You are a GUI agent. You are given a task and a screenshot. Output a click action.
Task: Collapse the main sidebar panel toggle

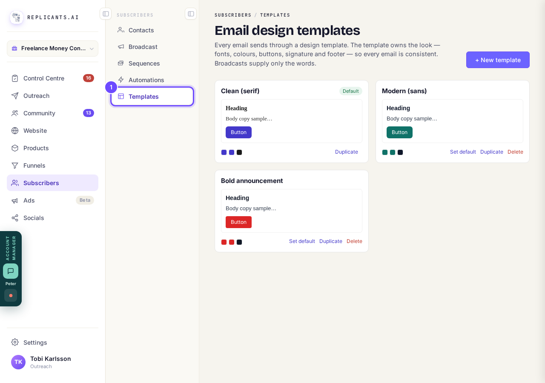pos(106,14)
